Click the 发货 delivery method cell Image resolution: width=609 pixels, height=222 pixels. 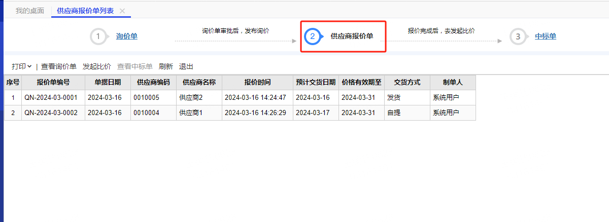(407, 97)
